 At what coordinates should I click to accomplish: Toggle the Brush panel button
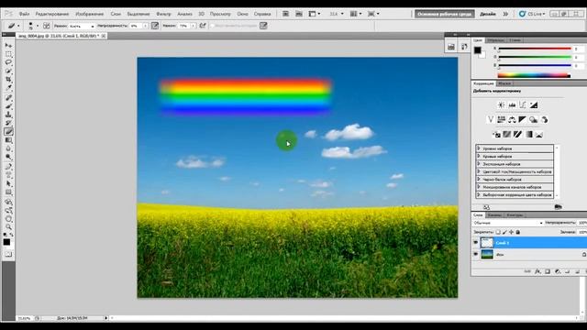coord(47,26)
